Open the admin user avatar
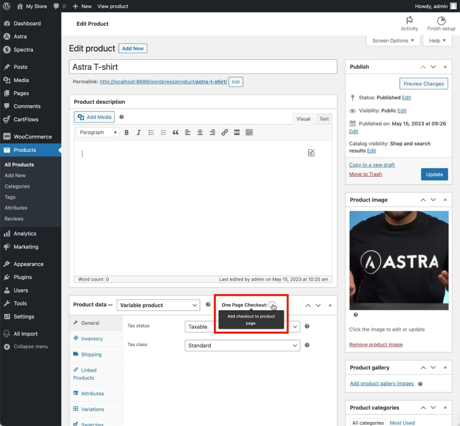The image size is (460, 426). click(x=453, y=6)
